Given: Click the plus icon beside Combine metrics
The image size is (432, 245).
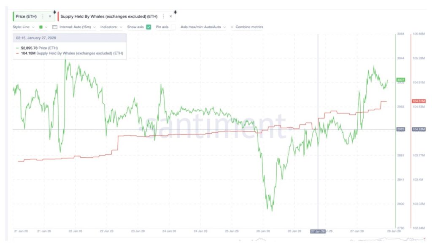Looking at the screenshot, I should tap(232, 27).
